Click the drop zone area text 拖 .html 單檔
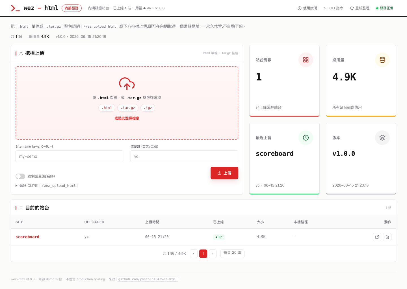Image resolution: width=407 pixels, height=289 pixels. pyautogui.click(x=127, y=98)
